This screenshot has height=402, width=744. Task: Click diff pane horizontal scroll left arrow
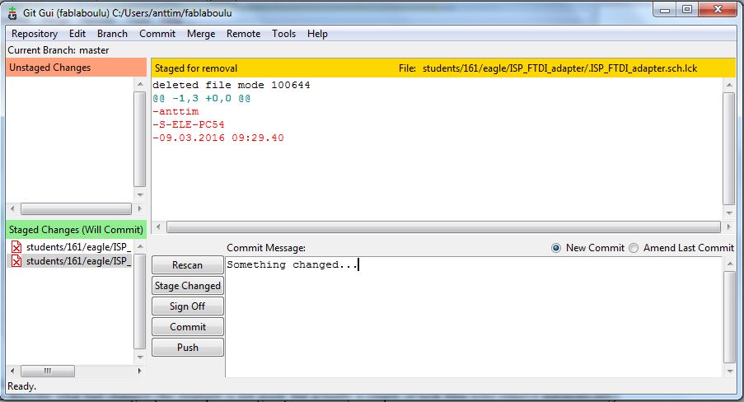(158, 227)
